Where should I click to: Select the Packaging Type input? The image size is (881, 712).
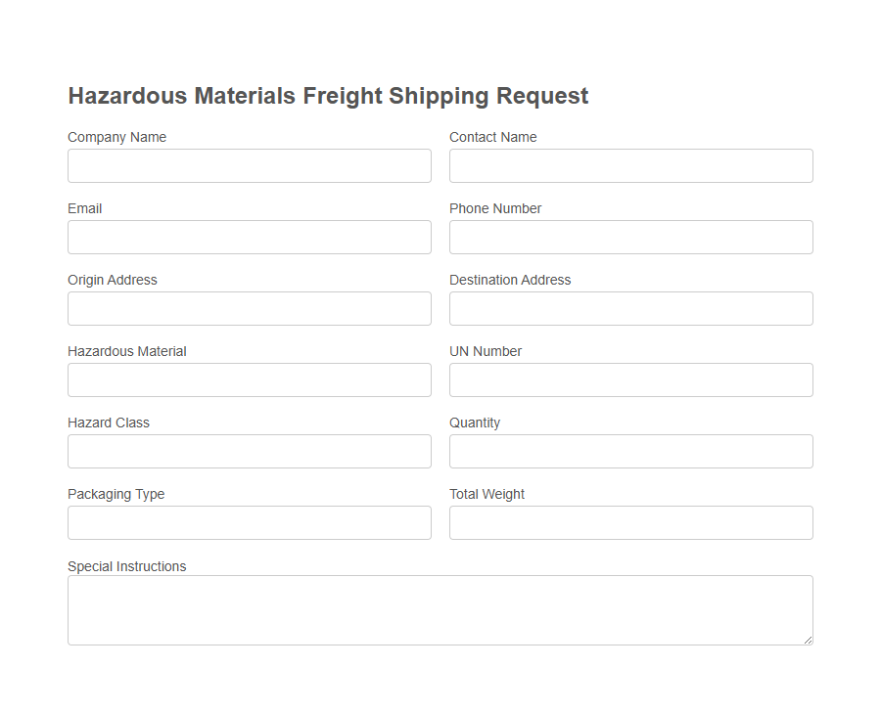pyautogui.click(x=249, y=522)
